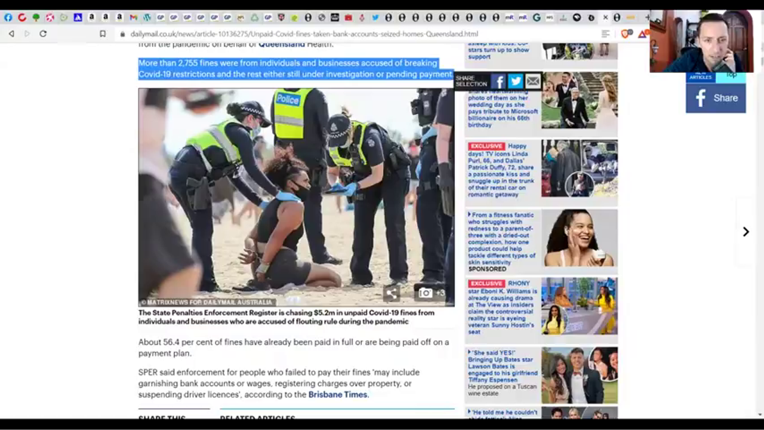Click the share icon on the police photo
Viewport: 764px width, 430px height.
(391, 293)
